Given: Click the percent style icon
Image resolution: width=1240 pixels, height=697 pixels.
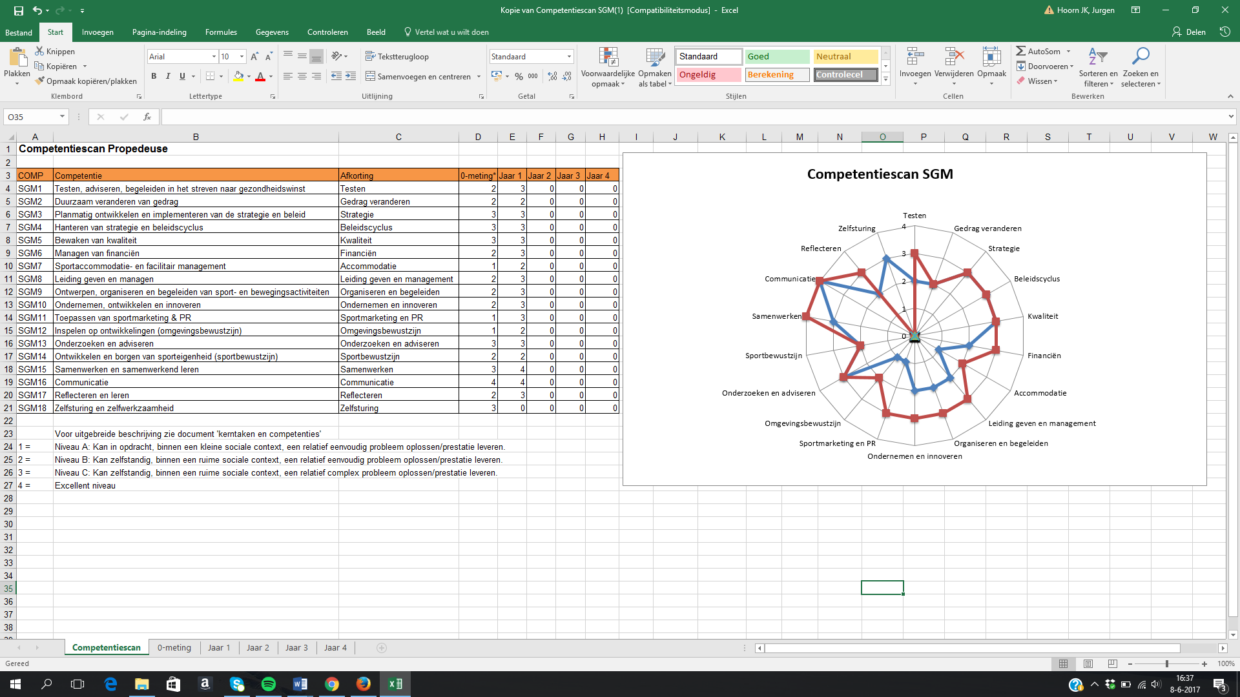Looking at the screenshot, I should pos(519,76).
